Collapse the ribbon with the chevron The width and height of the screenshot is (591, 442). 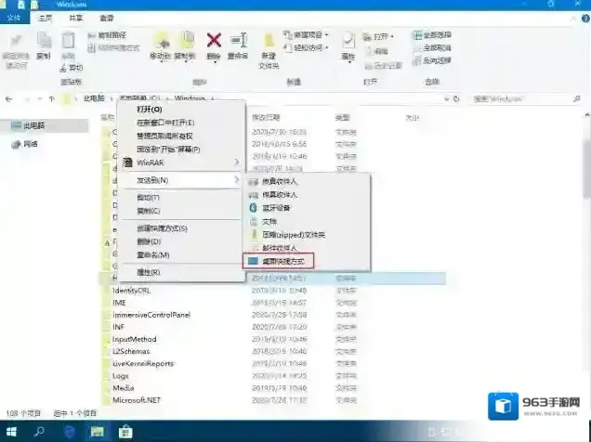click(573, 19)
